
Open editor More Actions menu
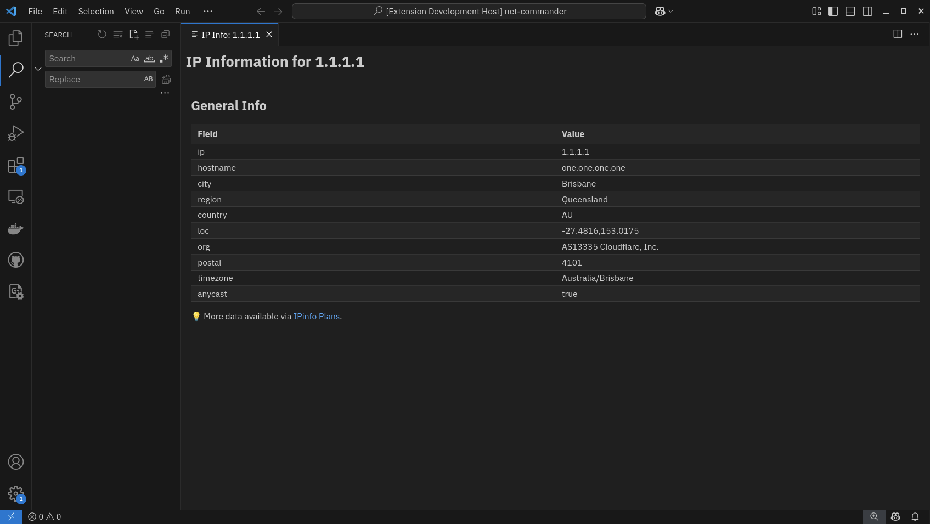(x=915, y=34)
